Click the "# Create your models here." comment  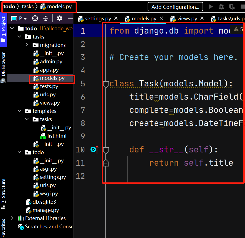point(173,57)
